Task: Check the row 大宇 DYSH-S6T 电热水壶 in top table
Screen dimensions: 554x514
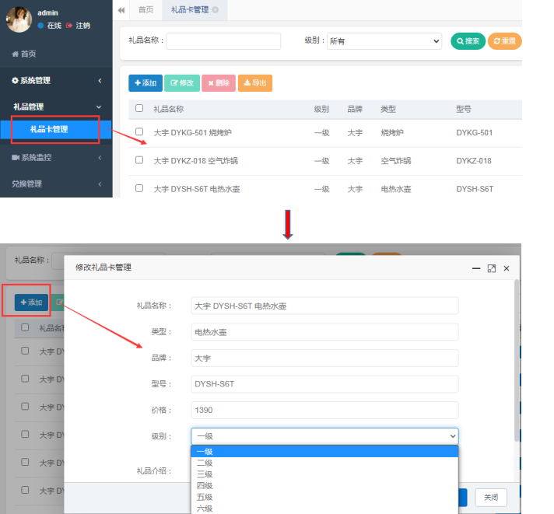Action: (x=139, y=188)
